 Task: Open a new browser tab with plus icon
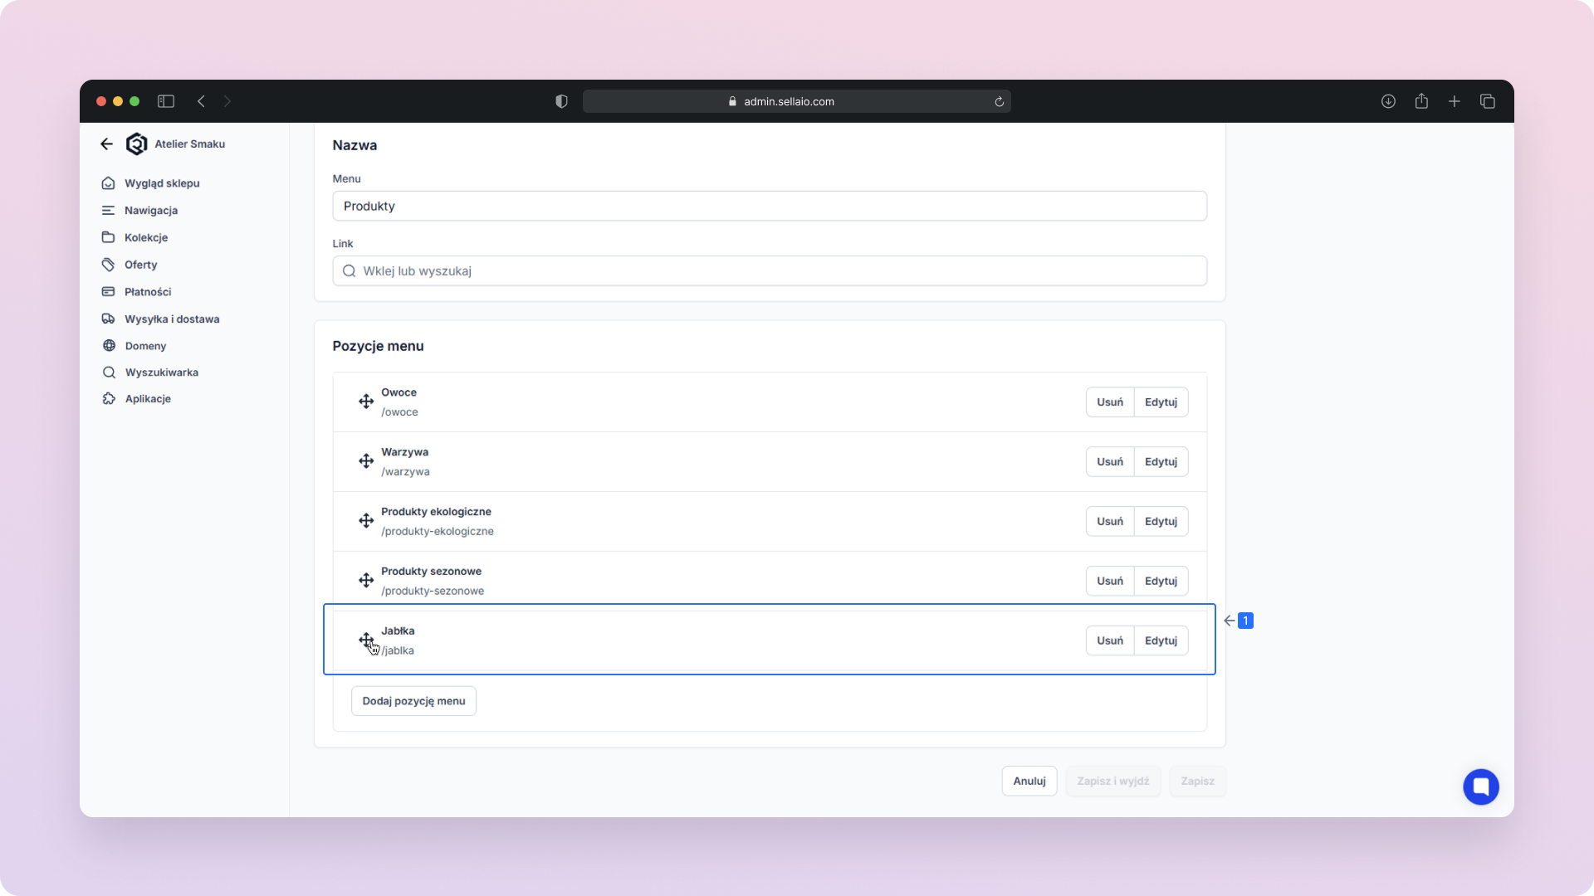pyautogui.click(x=1455, y=101)
